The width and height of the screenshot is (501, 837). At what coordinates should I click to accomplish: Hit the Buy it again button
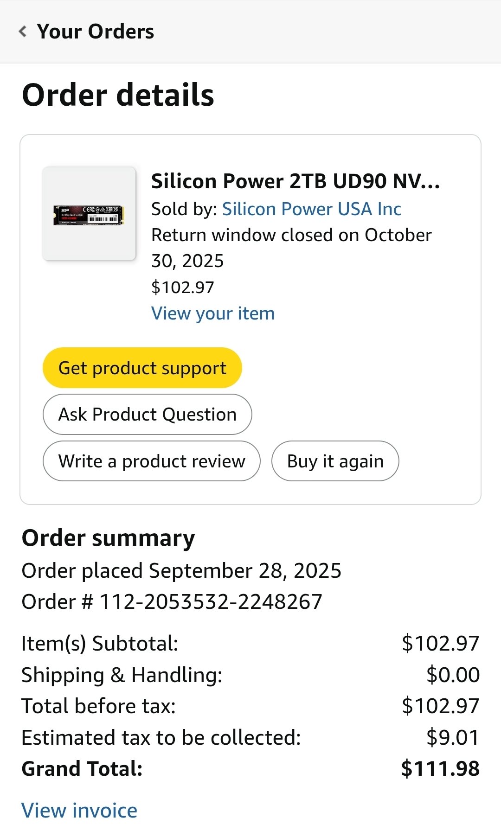click(335, 461)
